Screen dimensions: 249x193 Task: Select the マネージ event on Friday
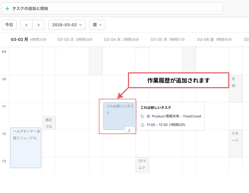[235, 143]
